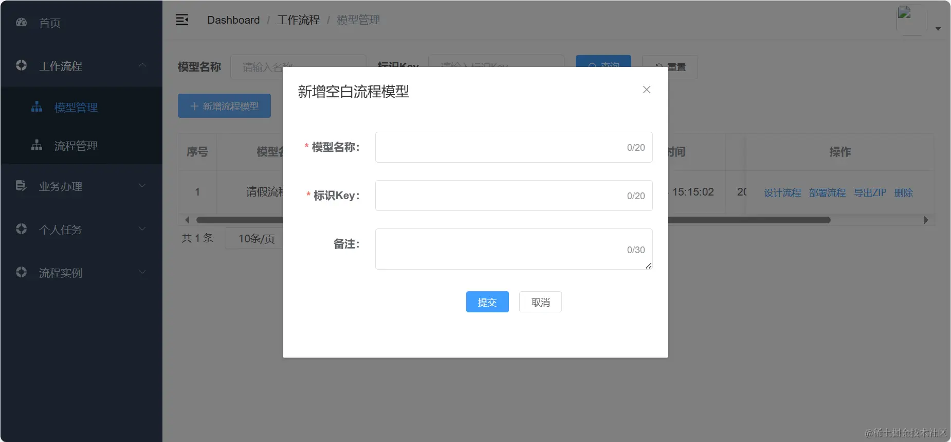Viewport: 951px width, 442px height.
Task: Click into the 备注 textarea
Action: pos(514,249)
